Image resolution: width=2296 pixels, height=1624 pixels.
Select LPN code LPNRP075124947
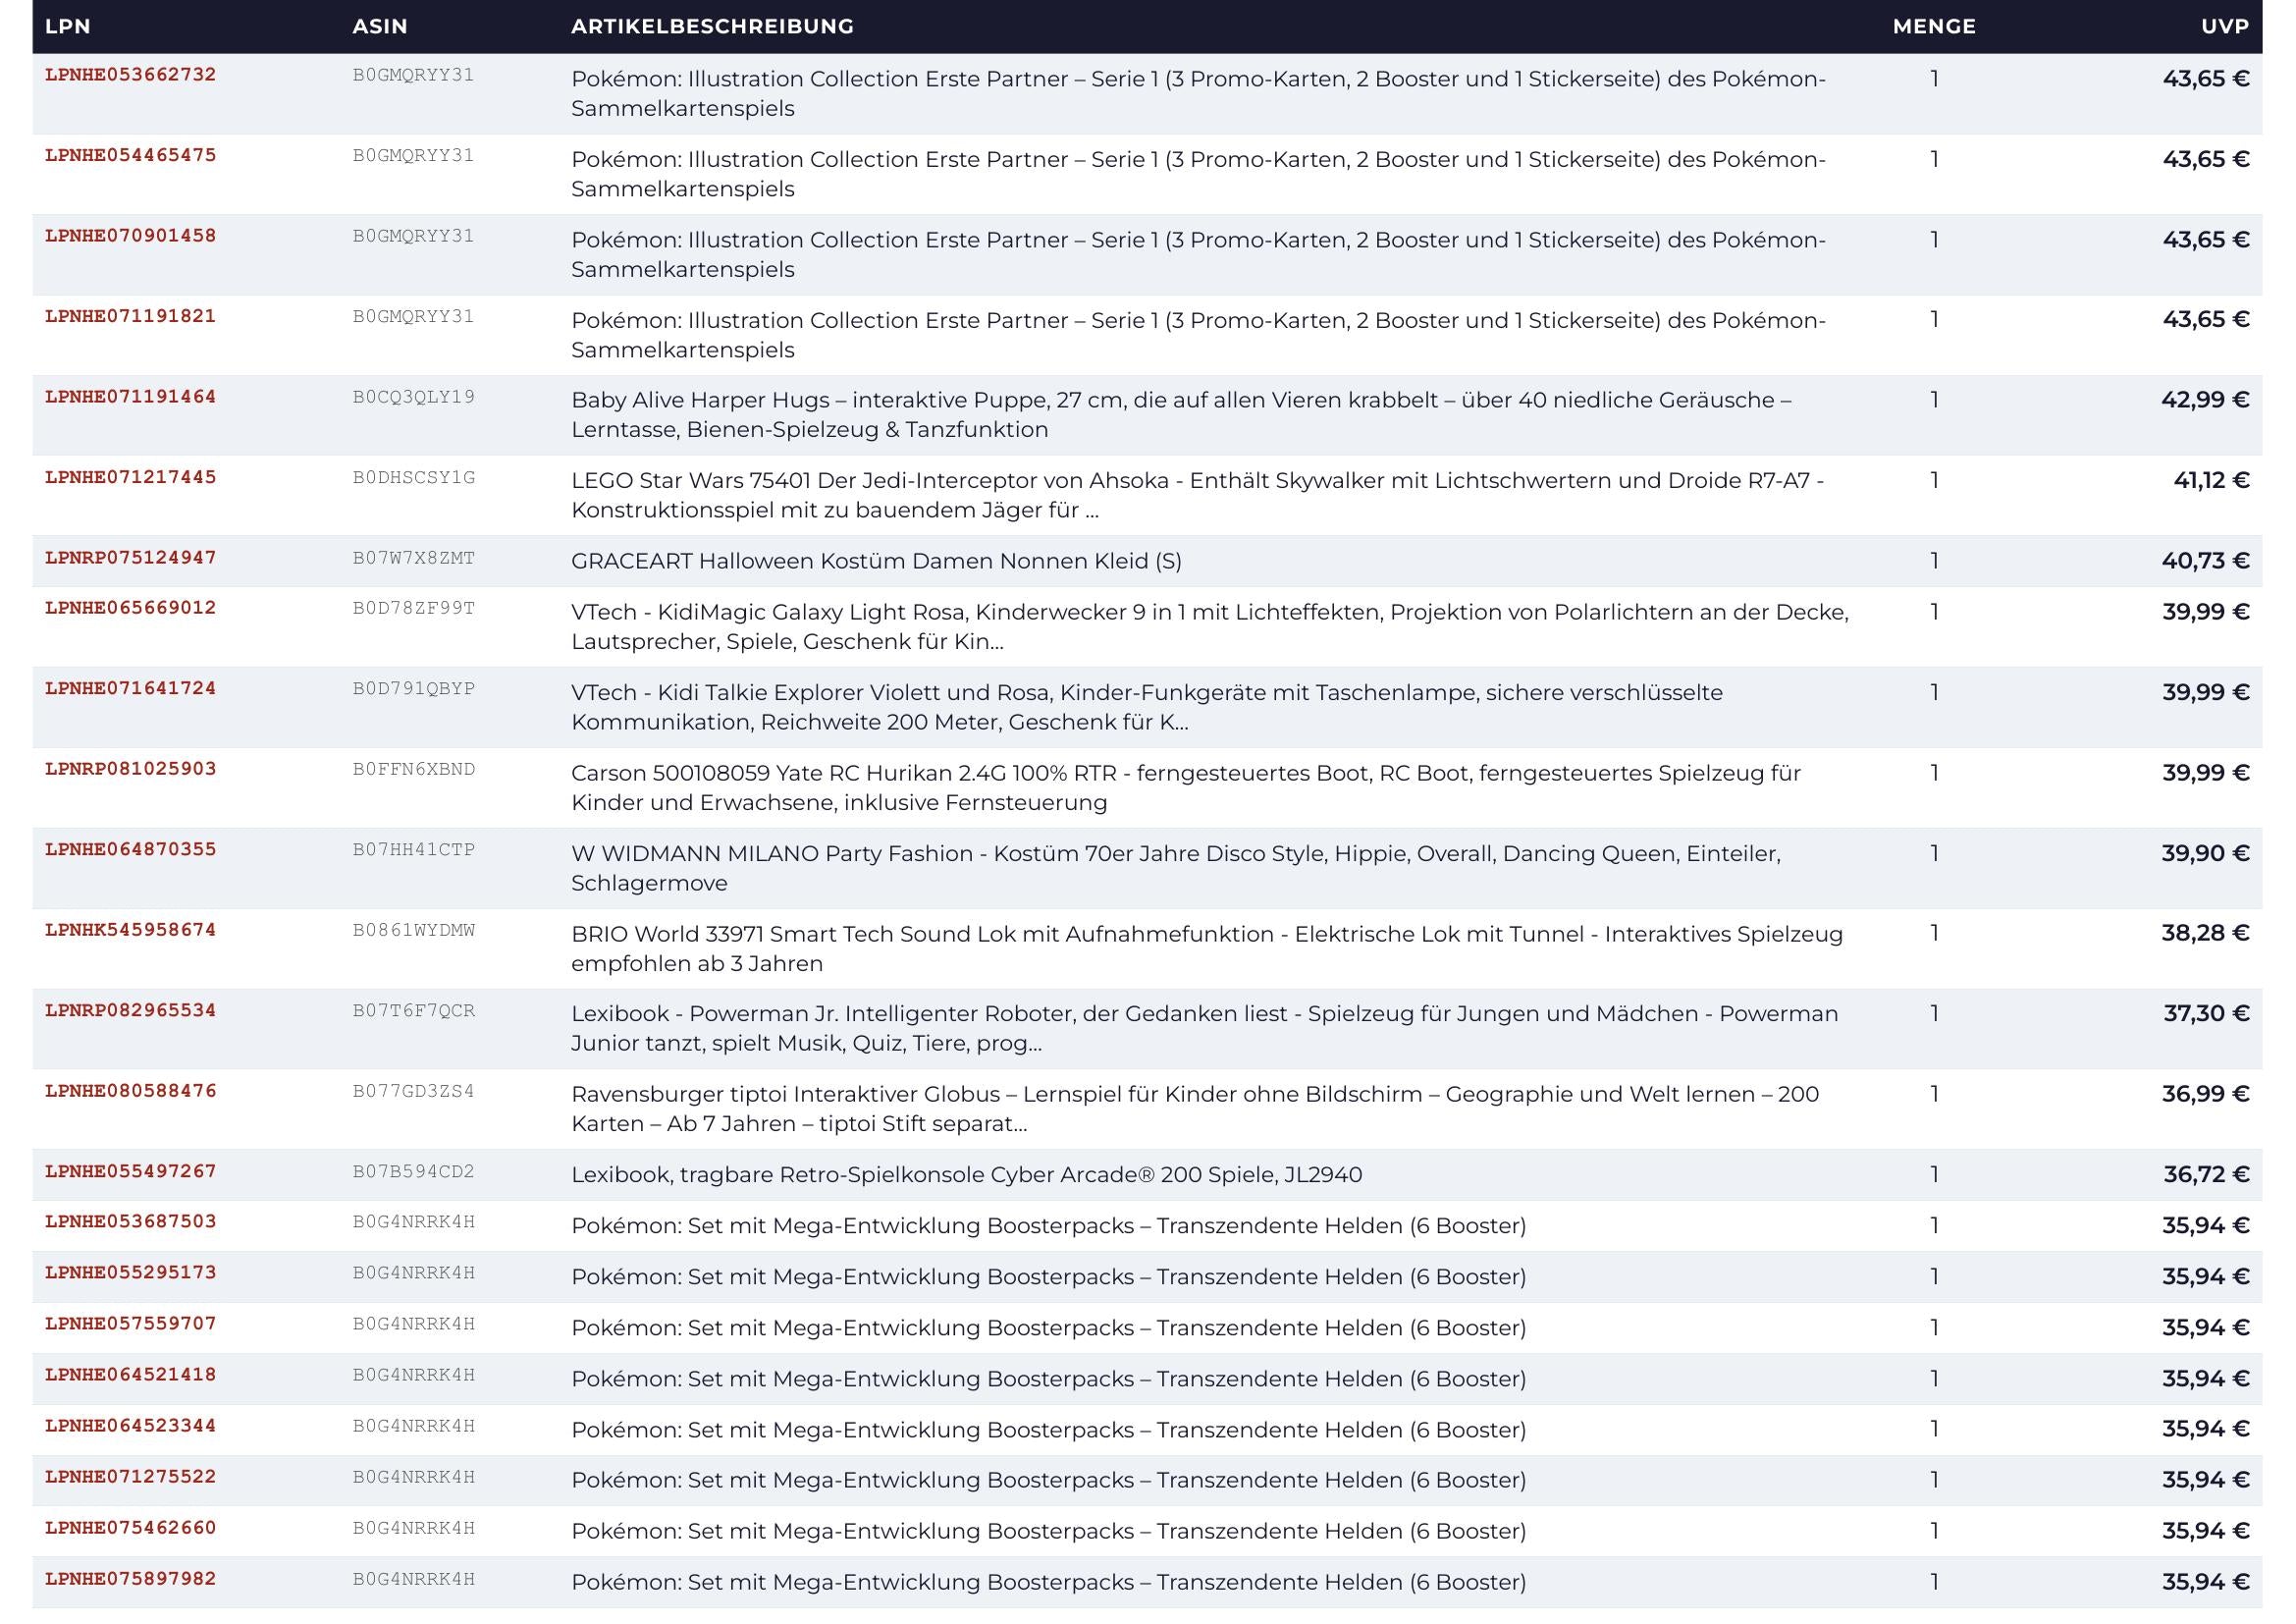pyautogui.click(x=130, y=558)
